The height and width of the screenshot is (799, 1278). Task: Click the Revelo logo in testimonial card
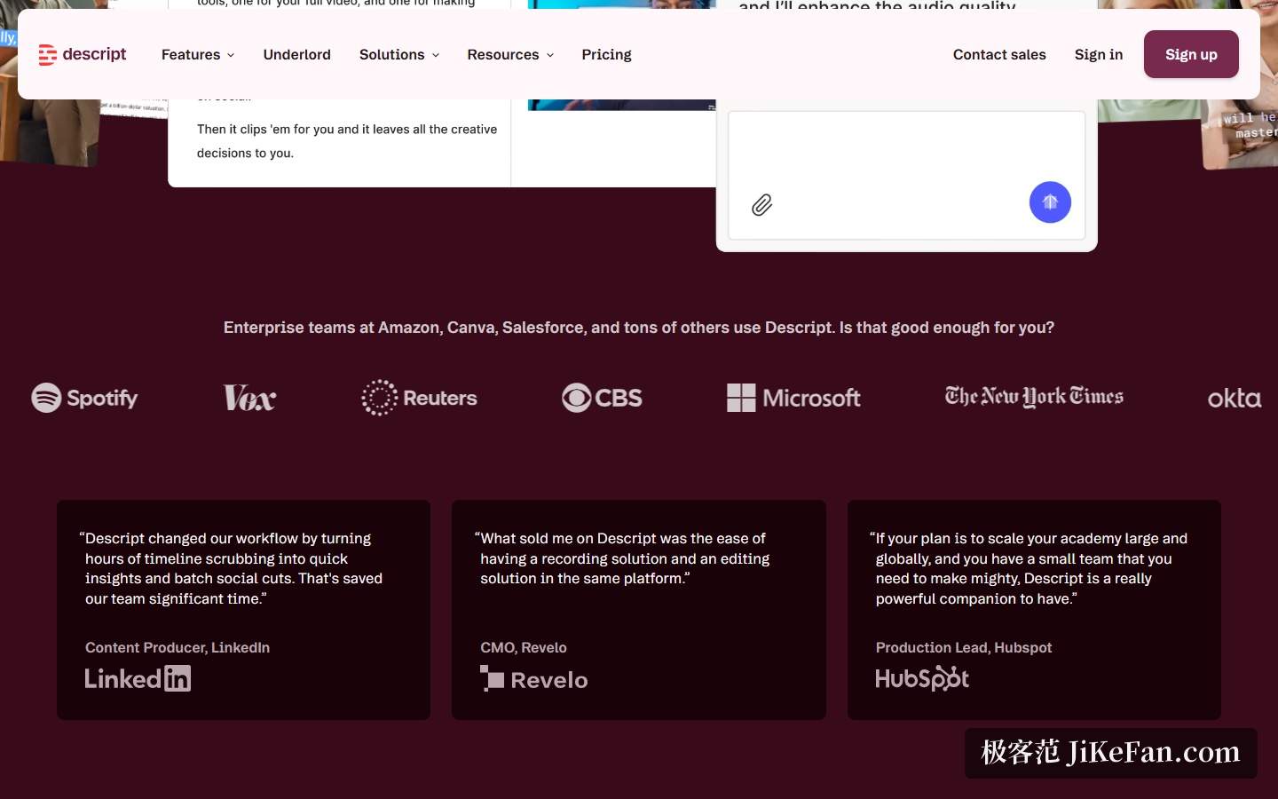point(534,679)
